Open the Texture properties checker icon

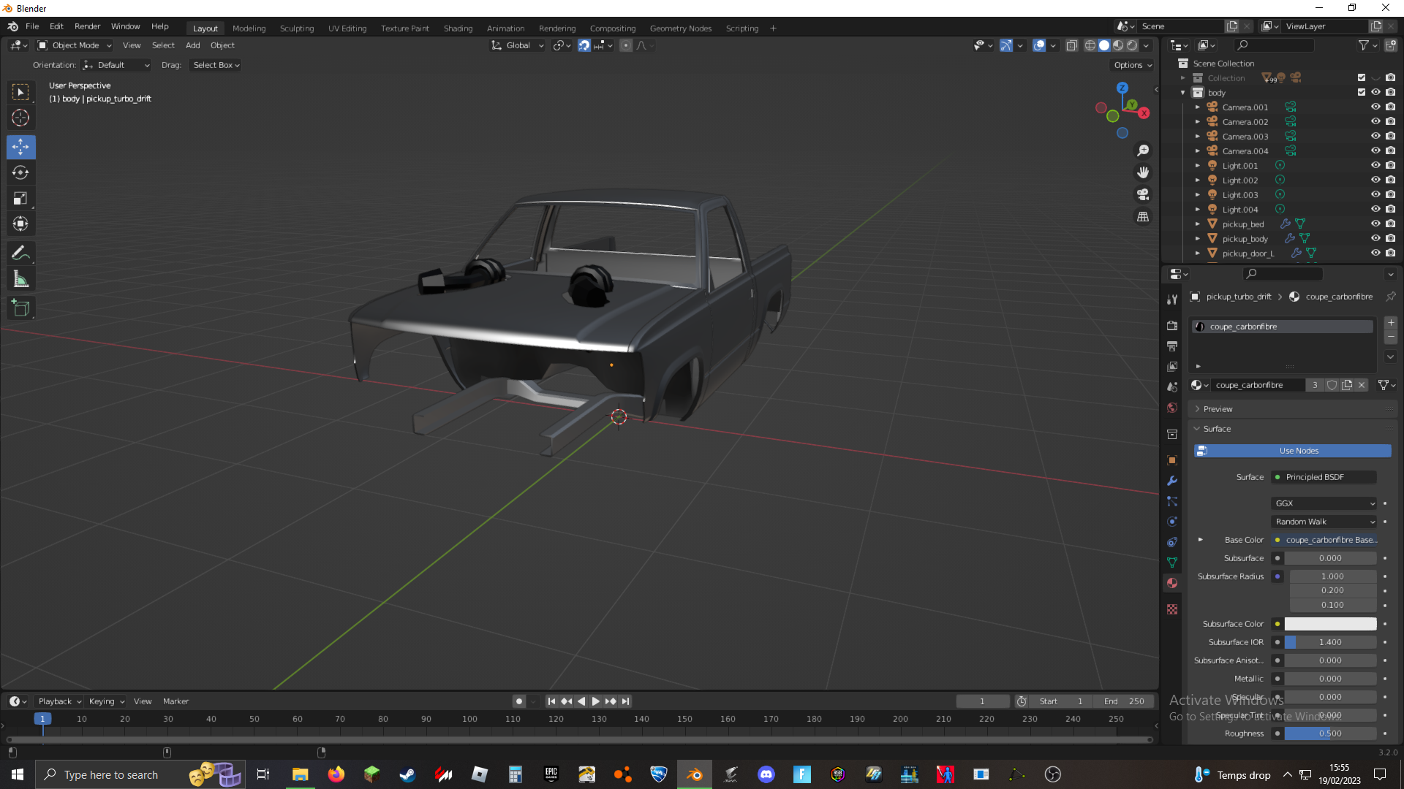1172,609
